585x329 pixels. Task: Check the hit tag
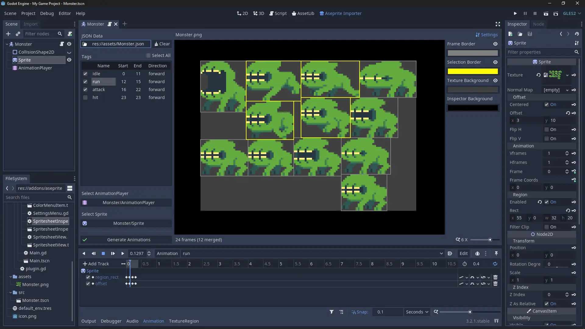click(x=85, y=97)
